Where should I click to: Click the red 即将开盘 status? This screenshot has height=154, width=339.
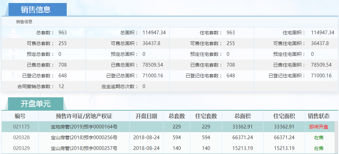click(x=318, y=127)
